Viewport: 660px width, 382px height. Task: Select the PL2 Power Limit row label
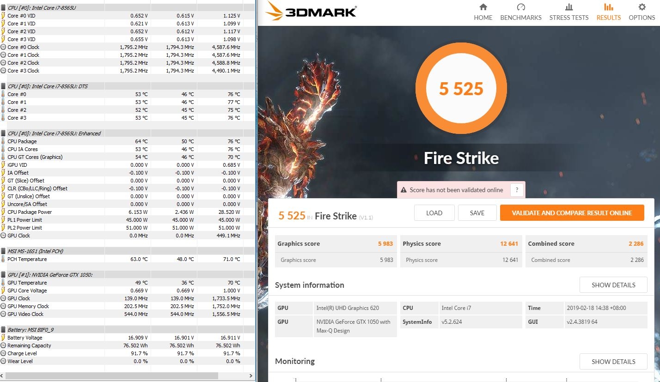[x=24, y=228]
